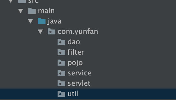Click the main folder icon
The height and width of the screenshot is (100, 176).
click(32, 11)
